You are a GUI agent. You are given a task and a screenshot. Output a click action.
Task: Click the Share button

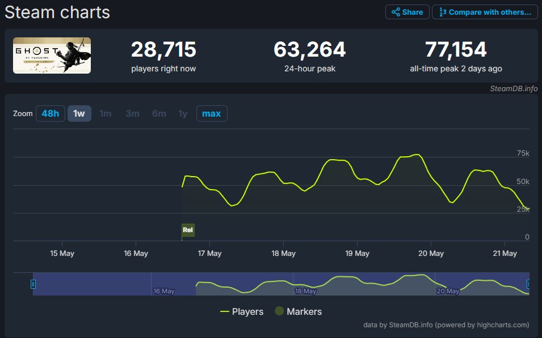[x=407, y=12]
